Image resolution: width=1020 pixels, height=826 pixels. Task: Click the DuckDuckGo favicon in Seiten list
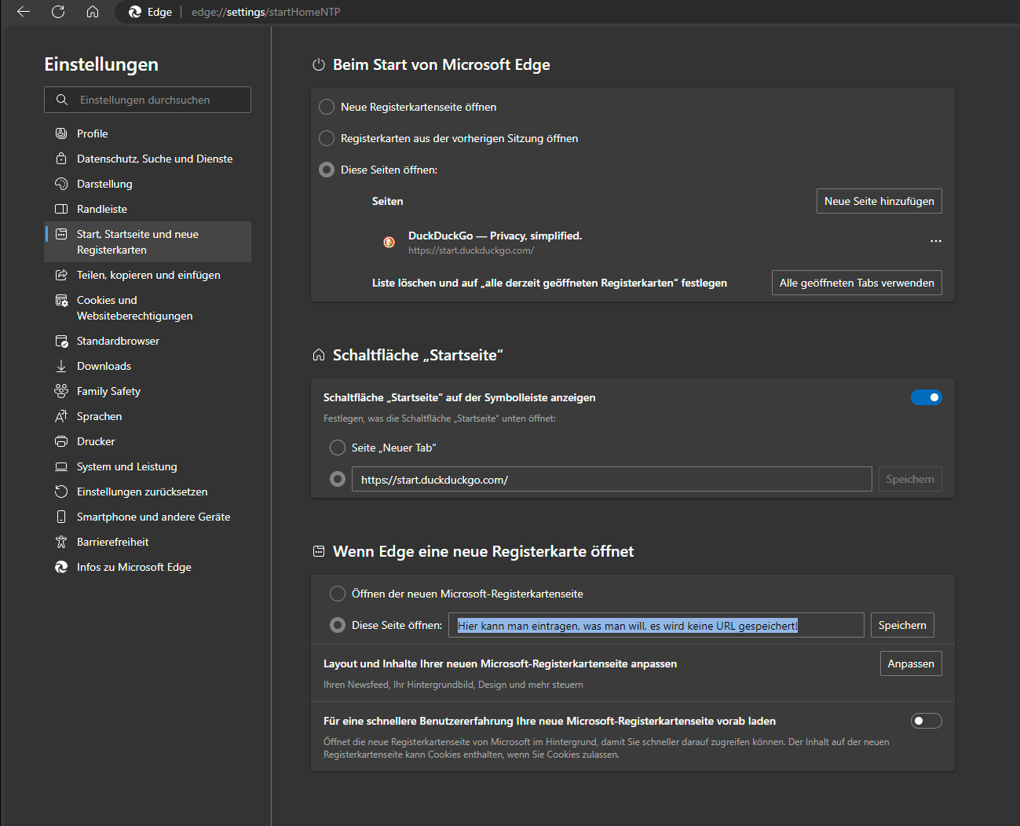(389, 242)
